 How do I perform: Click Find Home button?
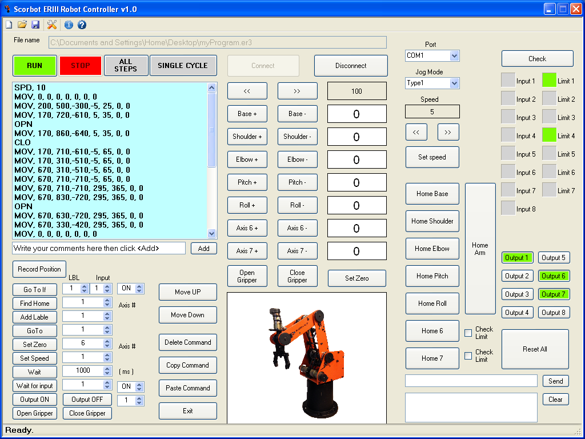pos(35,304)
